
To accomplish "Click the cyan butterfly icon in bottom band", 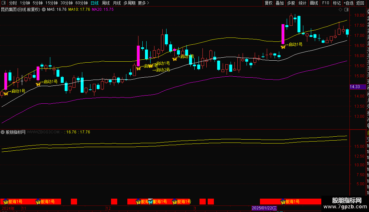I will click(x=151, y=202).
